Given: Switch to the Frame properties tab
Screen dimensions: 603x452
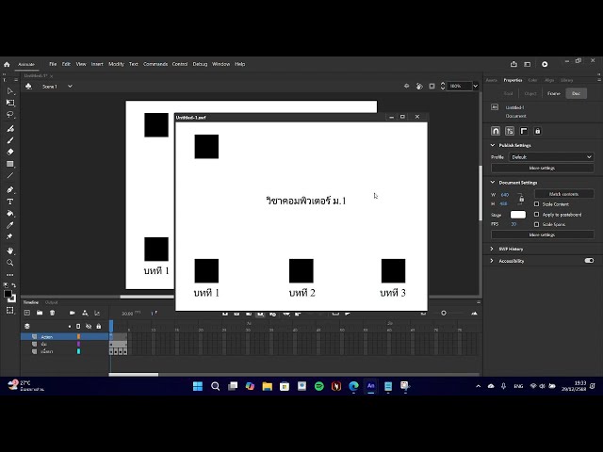Looking at the screenshot, I should tap(554, 93).
